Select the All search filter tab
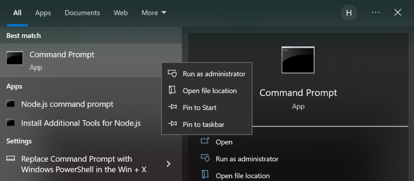 pos(17,13)
